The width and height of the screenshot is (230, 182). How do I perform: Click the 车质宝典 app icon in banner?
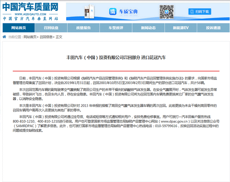pos(113,11)
